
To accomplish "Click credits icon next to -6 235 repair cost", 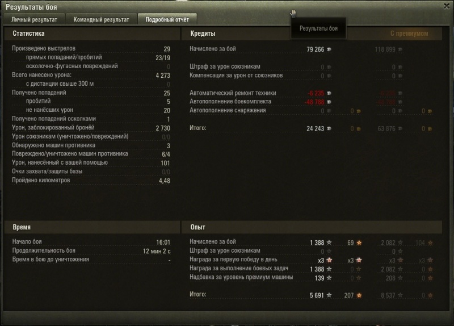I will (329, 93).
